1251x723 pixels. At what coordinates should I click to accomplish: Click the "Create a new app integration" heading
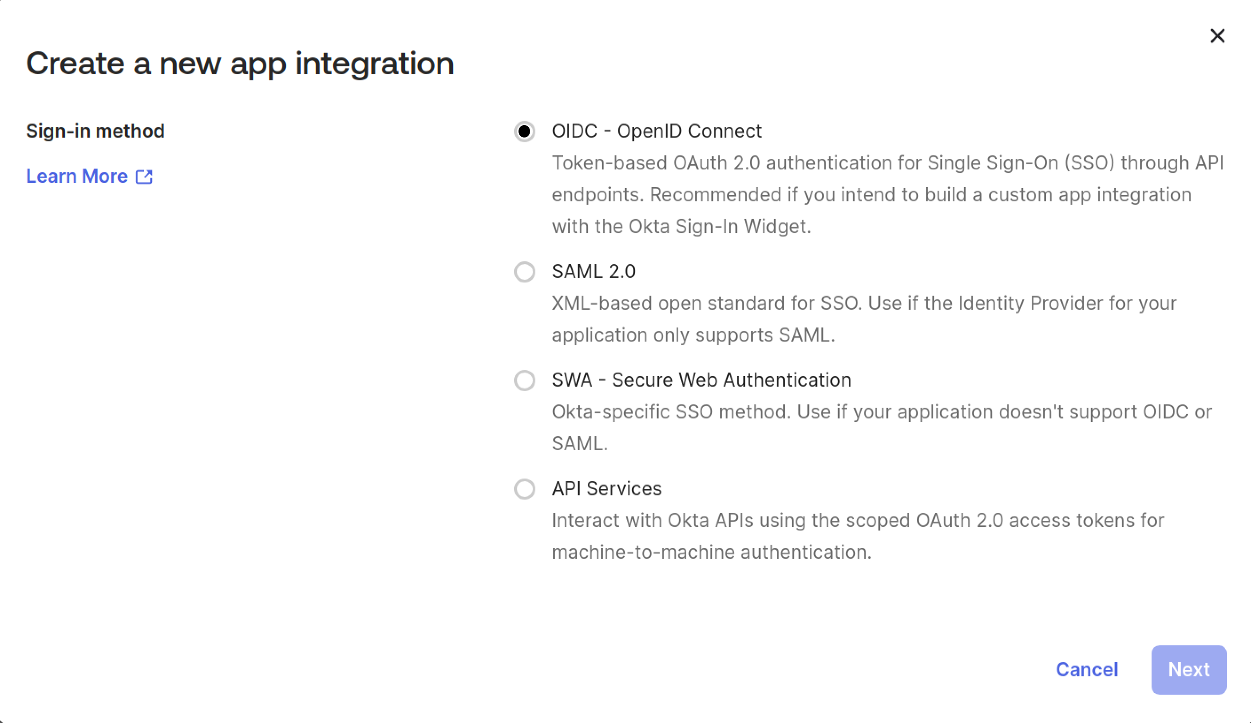[240, 63]
